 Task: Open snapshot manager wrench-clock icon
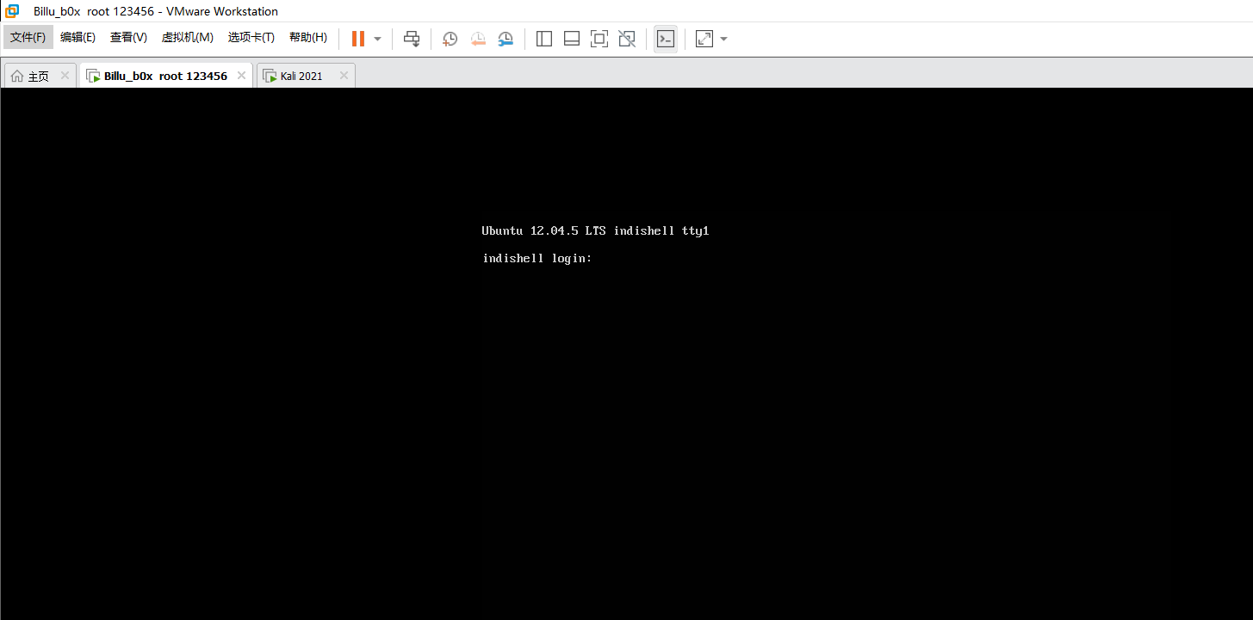(506, 39)
